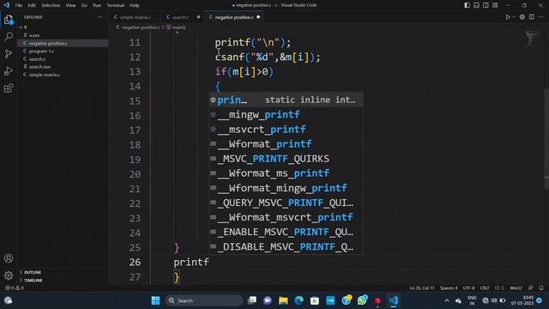Open the Terminal menu
This screenshot has height=309, width=549.
tap(116, 5)
